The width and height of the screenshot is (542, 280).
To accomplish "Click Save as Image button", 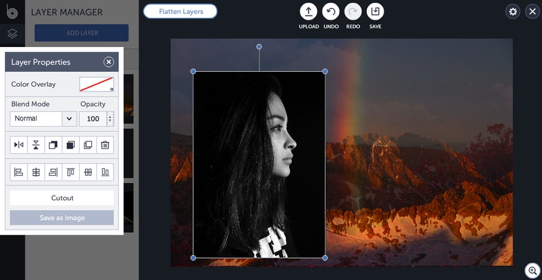I will point(62,218).
